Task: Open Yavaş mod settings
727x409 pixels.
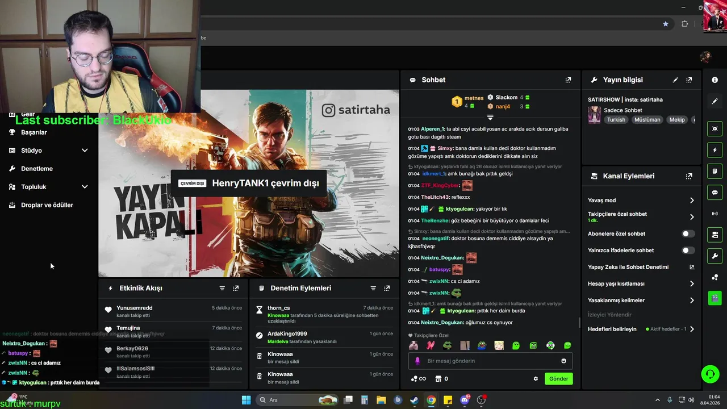Action: click(x=641, y=201)
